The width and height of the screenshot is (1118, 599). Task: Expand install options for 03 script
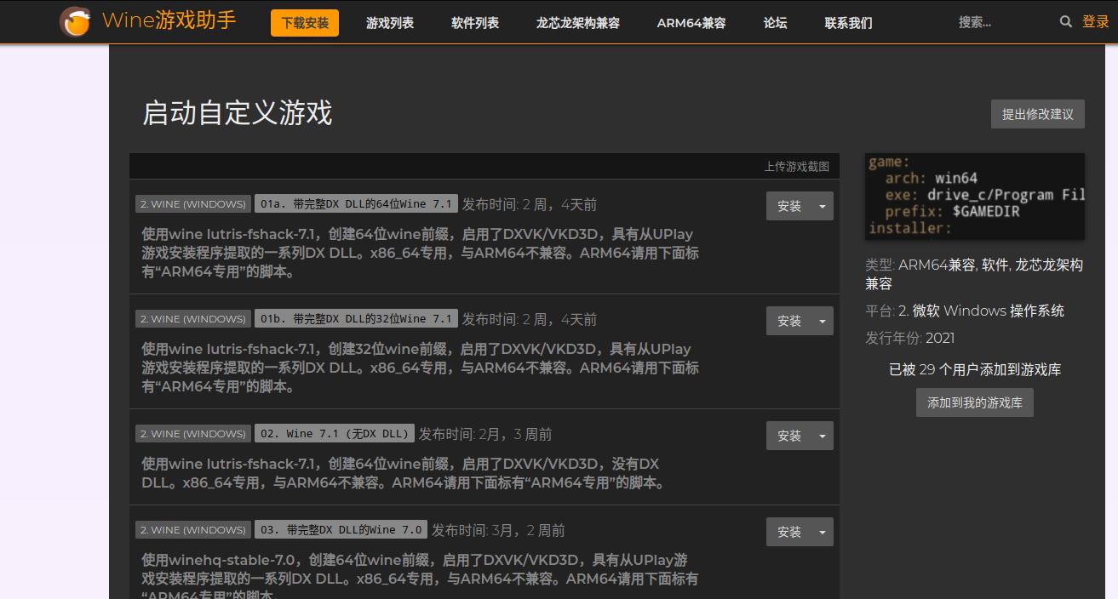click(823, 532)
